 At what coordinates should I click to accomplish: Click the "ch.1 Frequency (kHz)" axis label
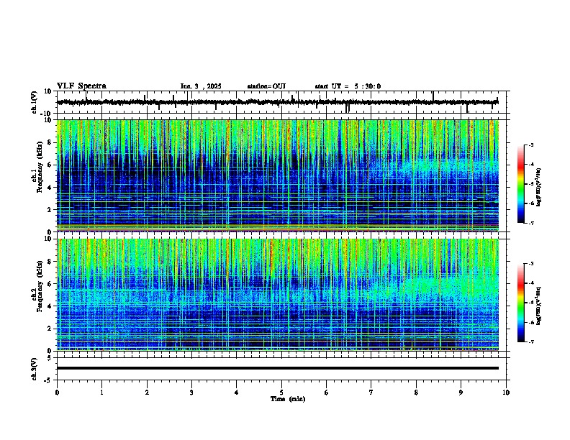pos(37,167)
